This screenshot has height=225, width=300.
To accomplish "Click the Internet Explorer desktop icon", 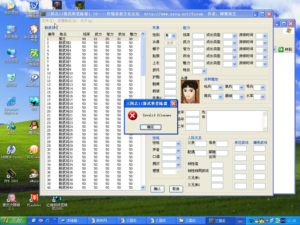I will pyautogui.click(x=11, y=103).
